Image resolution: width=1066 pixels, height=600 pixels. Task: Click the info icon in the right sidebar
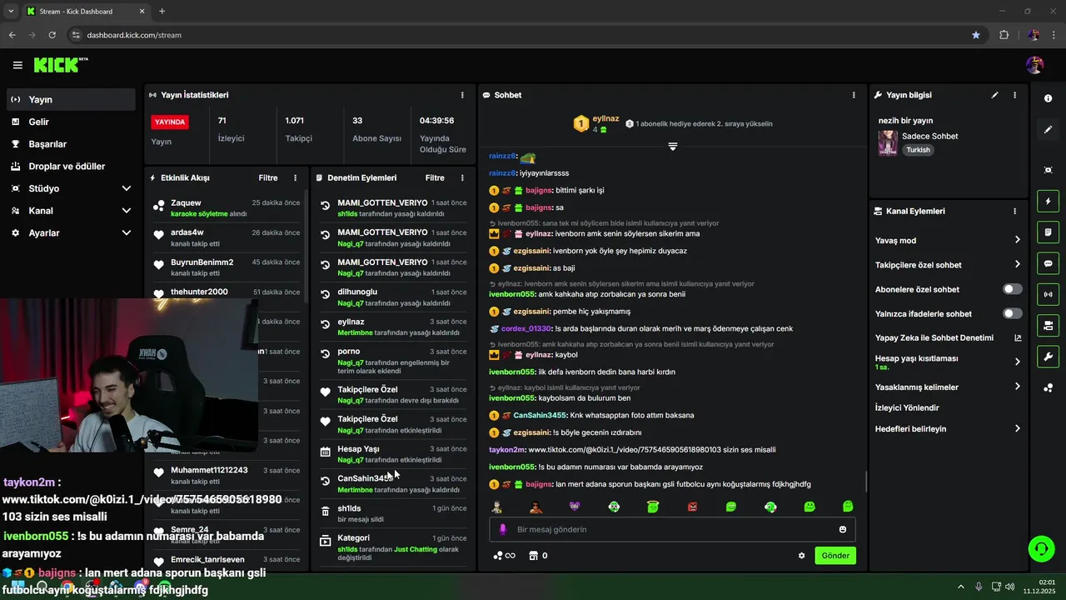pyautogui.click(x=1048, y=98)
